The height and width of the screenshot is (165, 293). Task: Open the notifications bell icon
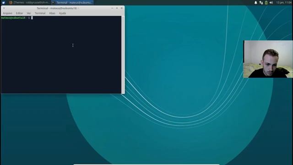pyautogui.click(x=255, y=3)
